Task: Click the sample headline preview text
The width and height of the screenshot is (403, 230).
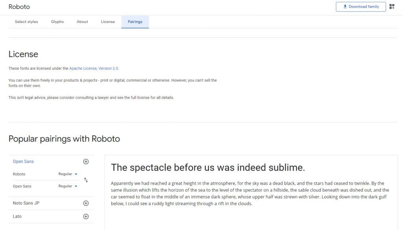Action: click(x=208, y=167)
